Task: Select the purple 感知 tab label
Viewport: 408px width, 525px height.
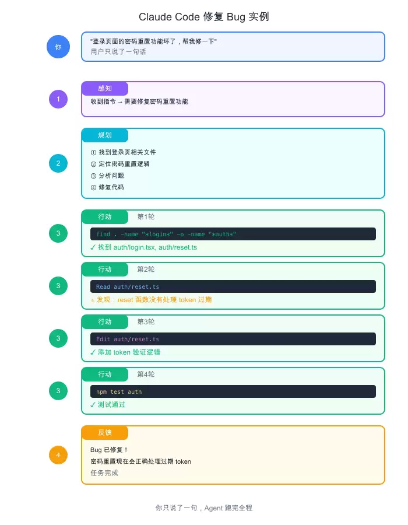Action: [x=105, y=89]
